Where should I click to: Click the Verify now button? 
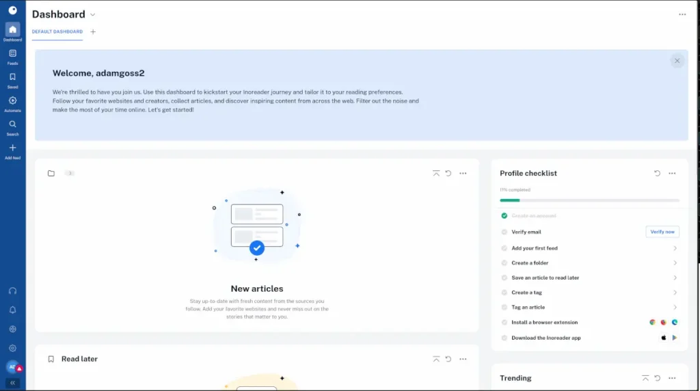(x=662, y=232)
